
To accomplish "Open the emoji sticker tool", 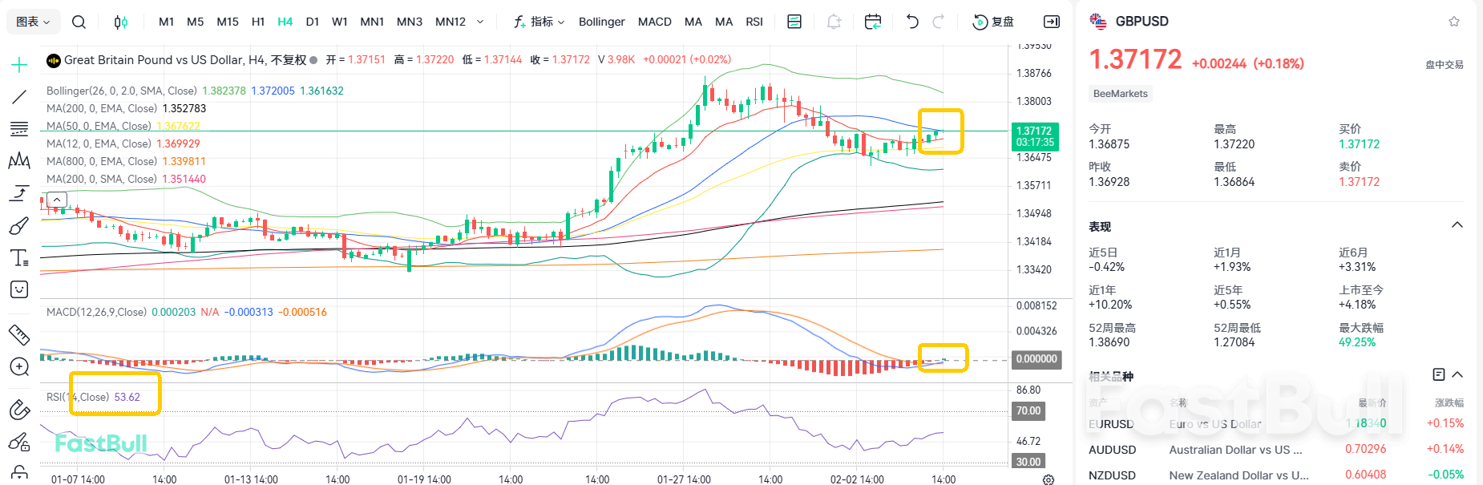I will (19, 289).
